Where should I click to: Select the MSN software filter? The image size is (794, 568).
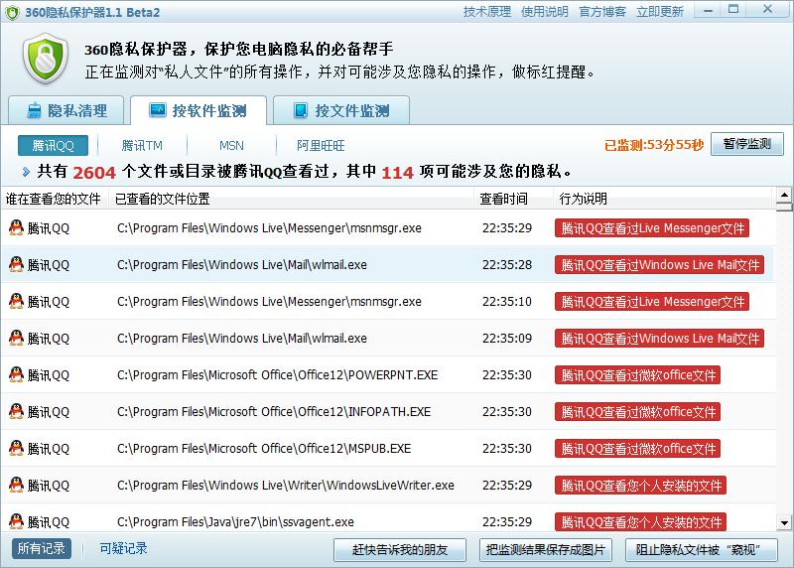point(231,146)
